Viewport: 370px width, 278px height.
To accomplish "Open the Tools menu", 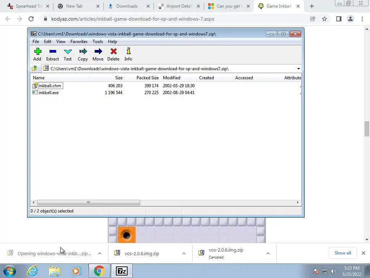I will click(98, 42).
